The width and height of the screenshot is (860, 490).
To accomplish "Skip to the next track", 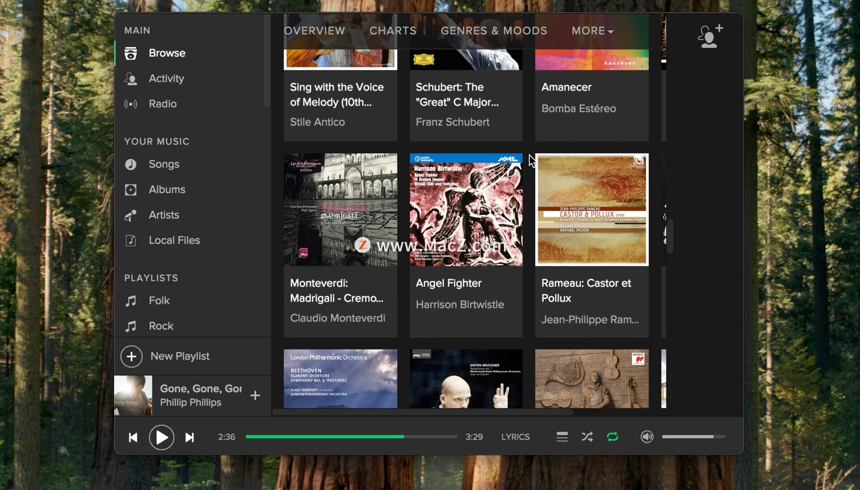I will tap(189, 438).
